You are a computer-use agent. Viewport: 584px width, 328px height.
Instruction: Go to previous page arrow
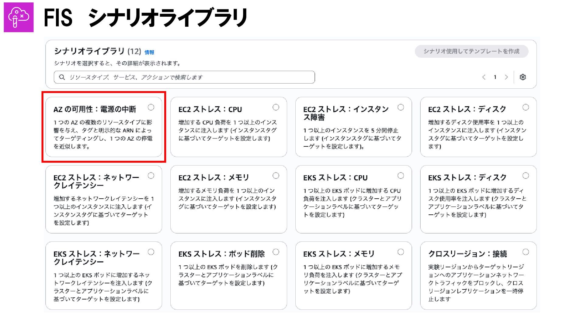(x=484, y=77)
